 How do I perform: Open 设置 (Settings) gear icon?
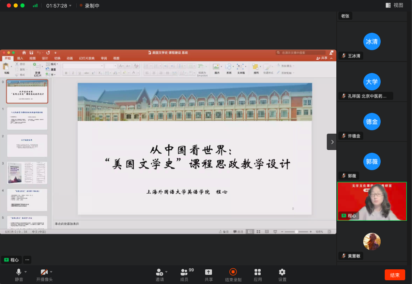(x=282, y=272)
